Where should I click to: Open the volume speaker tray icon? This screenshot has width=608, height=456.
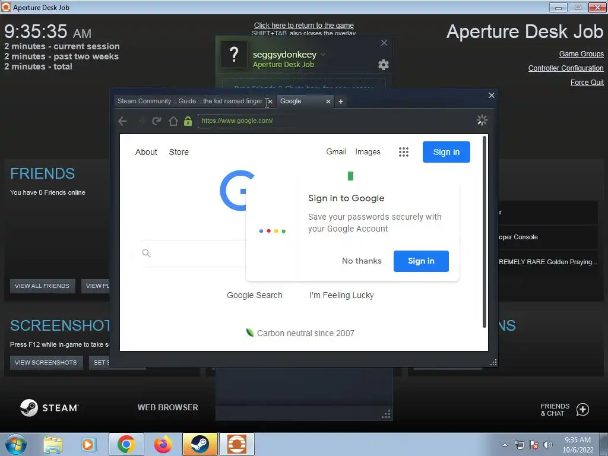[x=548, y=445]
